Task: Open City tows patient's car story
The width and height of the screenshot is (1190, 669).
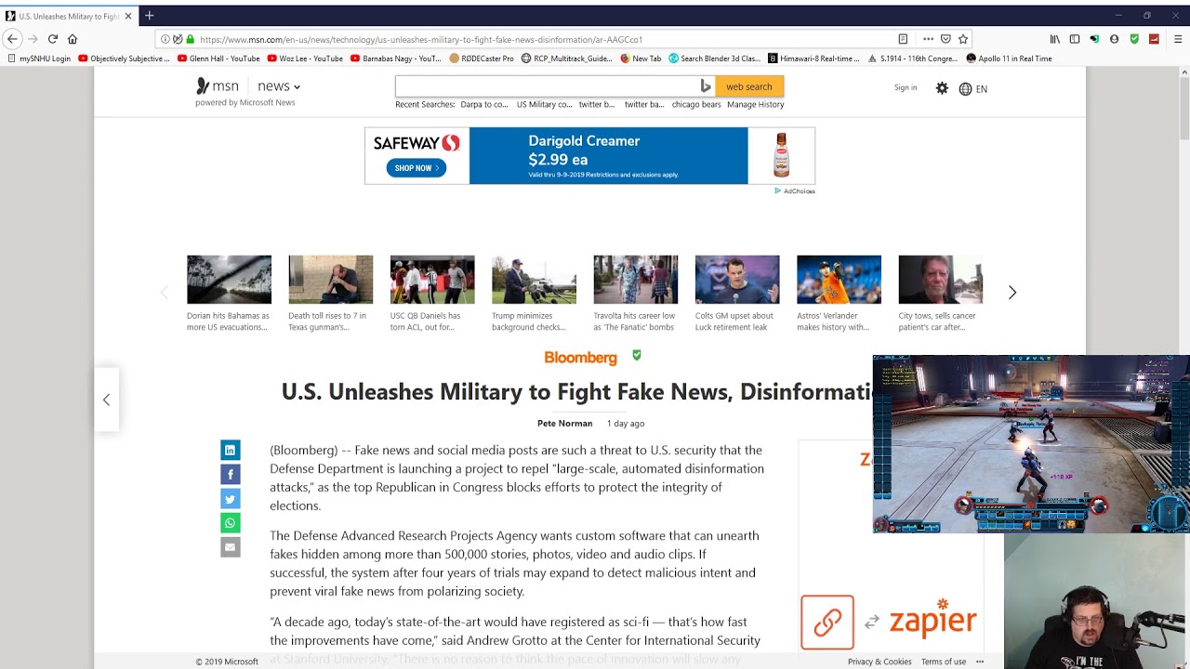Action: tap(941, 279)
